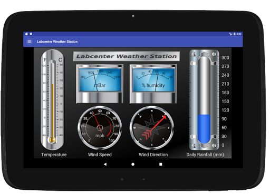270x194 pixels.
Task: Click the no-signal status icon
Action: click(x=230, y=34)
